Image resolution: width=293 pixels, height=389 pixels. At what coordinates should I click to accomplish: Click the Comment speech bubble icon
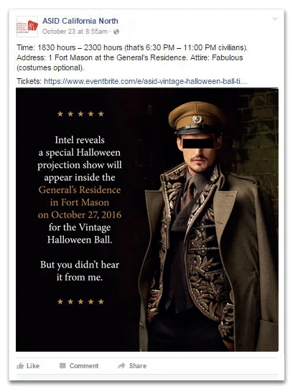(62, 366)
